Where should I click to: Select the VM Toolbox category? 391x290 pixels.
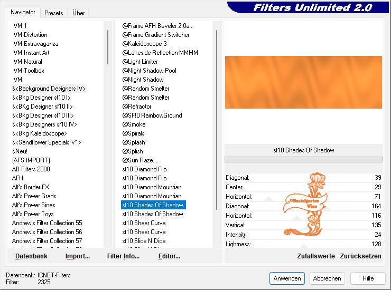tap(29, 71)
